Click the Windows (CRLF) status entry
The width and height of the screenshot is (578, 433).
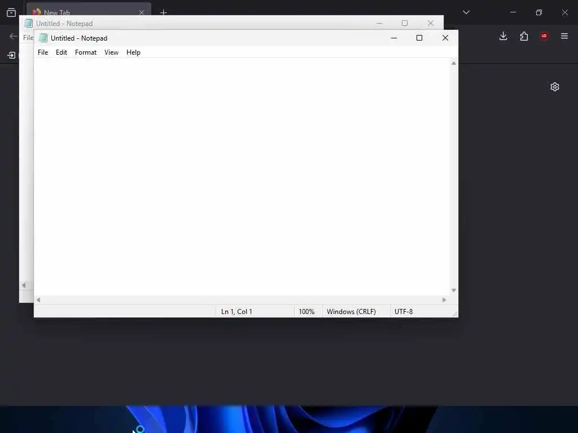tap(351, 311)
